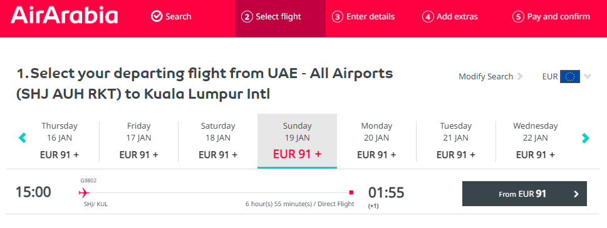Pick Wednesday 22 JAN date
Image resolution: width=607 pixels, height=228 pixels.
[536, 141]
